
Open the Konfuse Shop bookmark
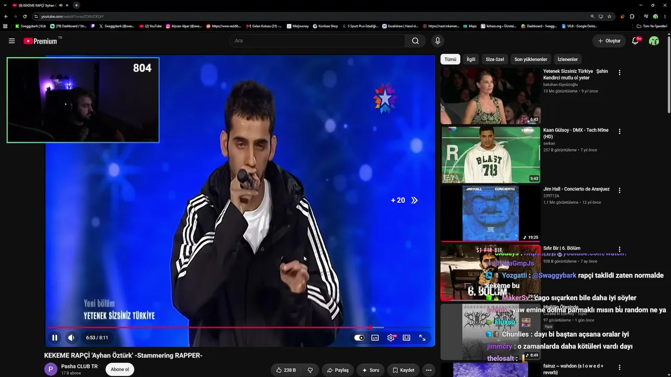point(326,26)
